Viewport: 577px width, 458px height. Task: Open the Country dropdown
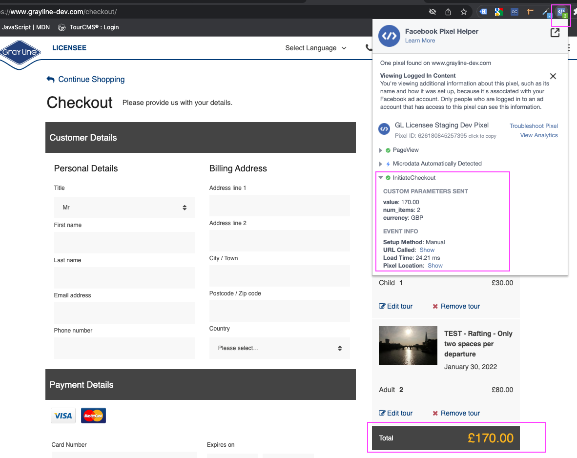pos(280,348)
